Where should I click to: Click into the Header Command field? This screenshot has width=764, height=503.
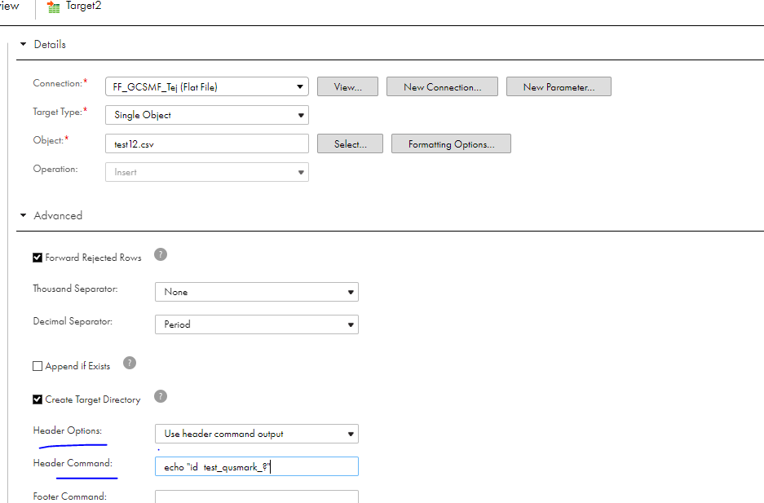[x=257, y=466]
